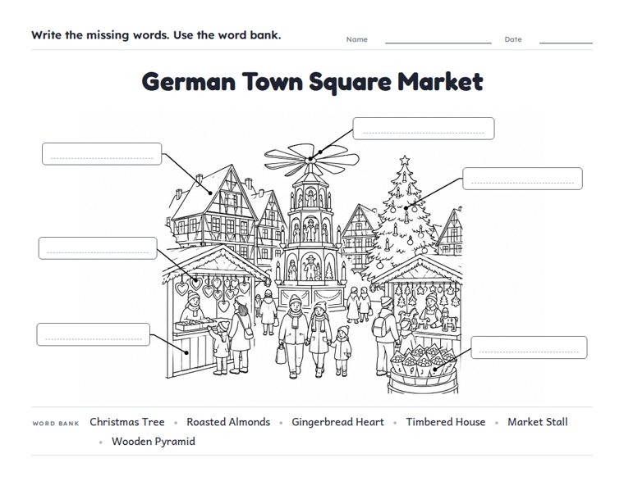Click the Date blank line
624x481 pixels.
[x=566, y=43]
